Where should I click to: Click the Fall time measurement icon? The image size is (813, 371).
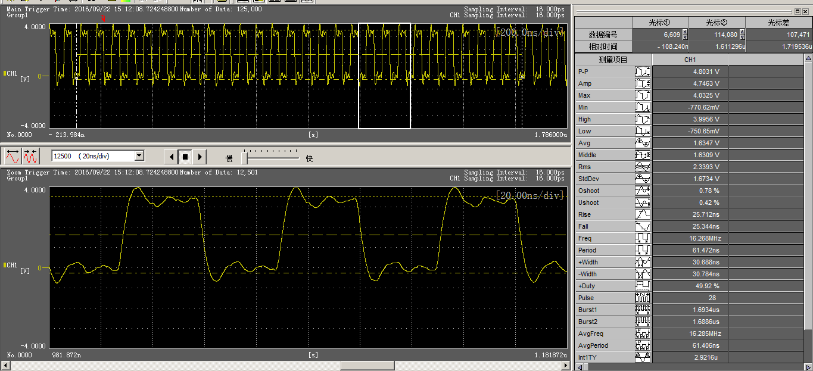(643, 226)
